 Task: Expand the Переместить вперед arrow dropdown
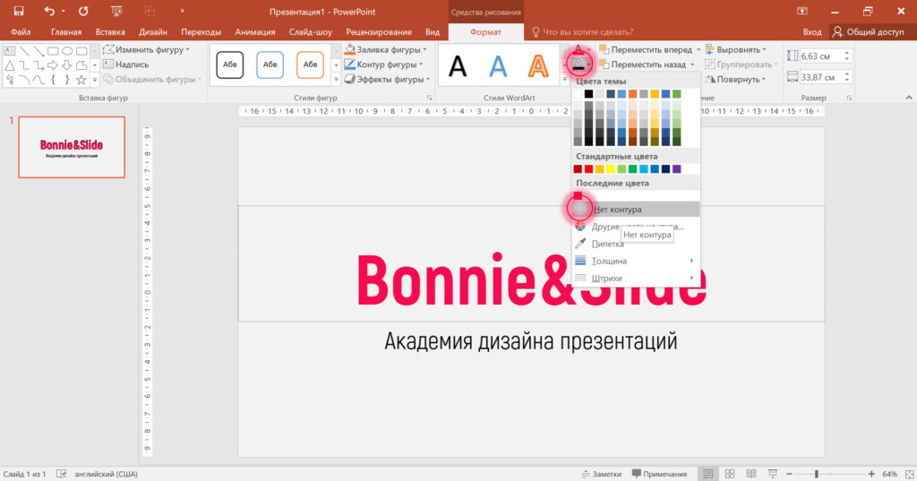[698, 50]
